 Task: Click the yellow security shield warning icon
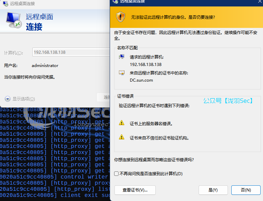pos(121,17)
